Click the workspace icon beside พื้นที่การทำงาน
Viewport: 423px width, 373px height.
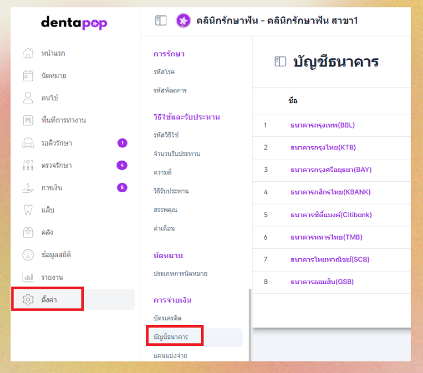28,120
